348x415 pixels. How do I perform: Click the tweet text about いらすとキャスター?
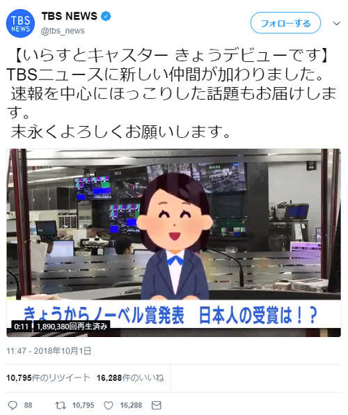tap(172, 93)
